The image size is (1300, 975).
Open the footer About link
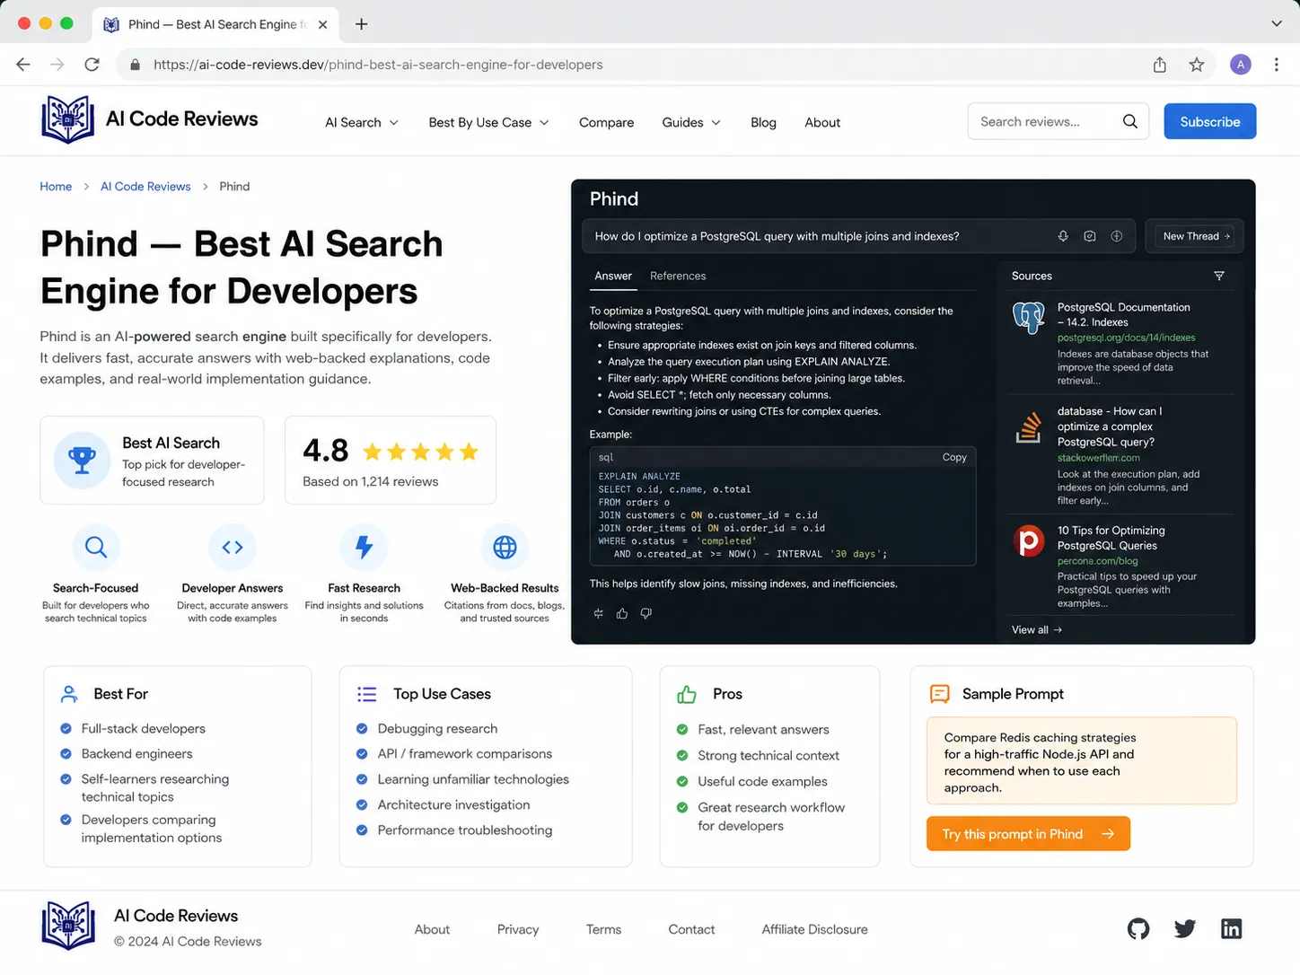click(x=432, y=929)
